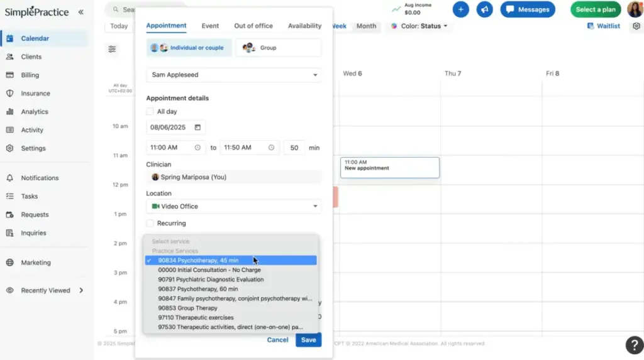
Task: Go to Billing in the sidebar
Action: [x=45, y=75]
